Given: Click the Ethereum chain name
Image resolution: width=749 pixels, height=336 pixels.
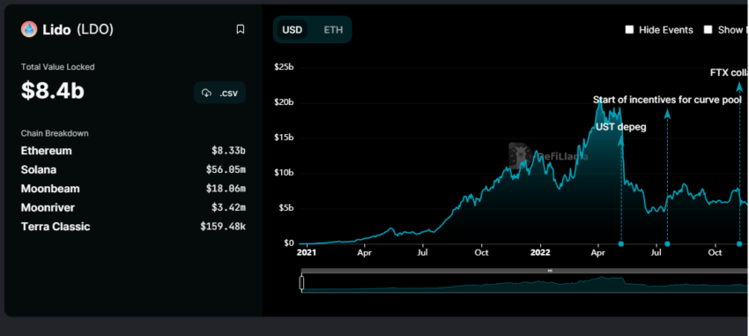Looking at the screenshot, I should [x=47, y=151].
